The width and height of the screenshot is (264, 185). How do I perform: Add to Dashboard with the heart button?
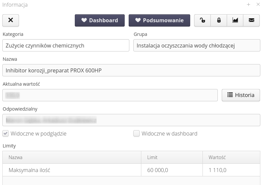[100, 20]
